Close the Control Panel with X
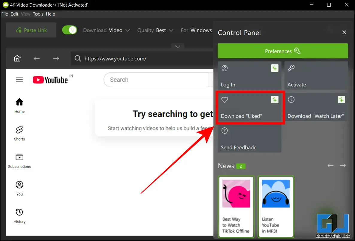 tap(344, 32)
